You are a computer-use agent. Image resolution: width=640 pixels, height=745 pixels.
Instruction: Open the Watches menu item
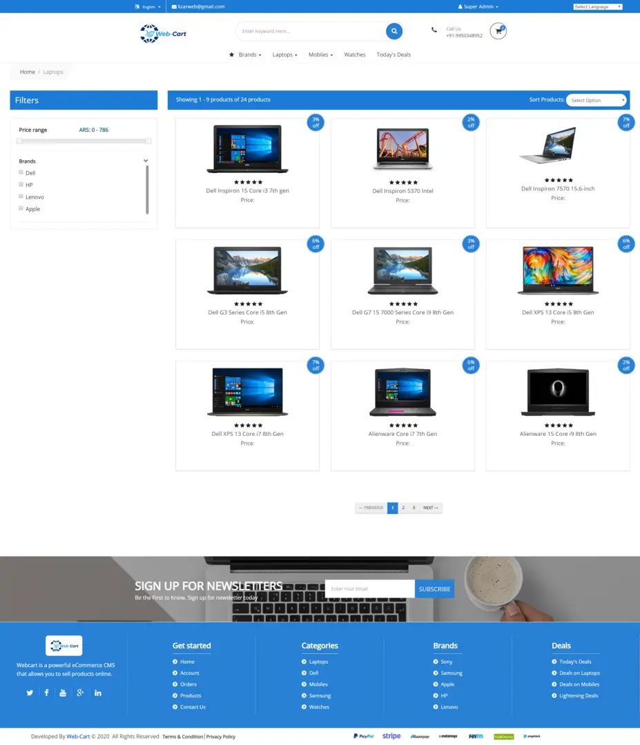point(355,54)
